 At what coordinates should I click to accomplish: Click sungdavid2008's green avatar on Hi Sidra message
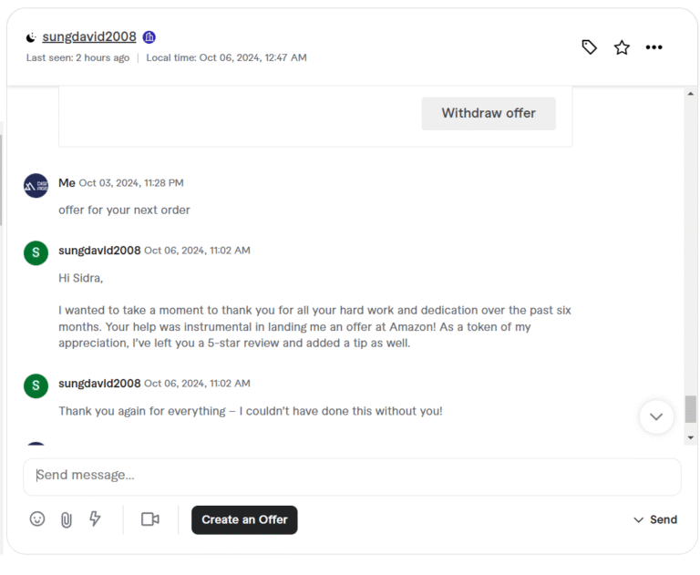click(36, 253)
